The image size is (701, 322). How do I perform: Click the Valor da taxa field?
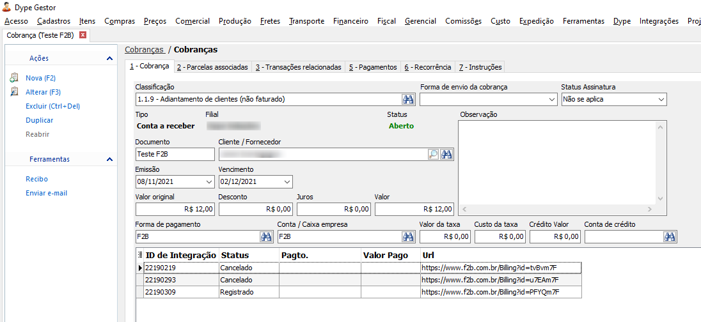[445, 236]
